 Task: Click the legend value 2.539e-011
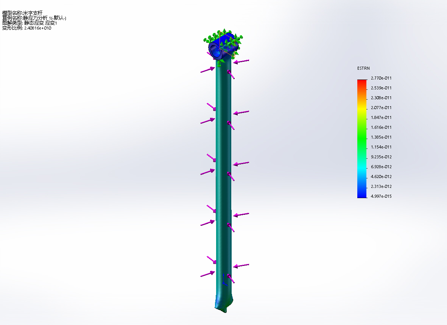point(381,88)
